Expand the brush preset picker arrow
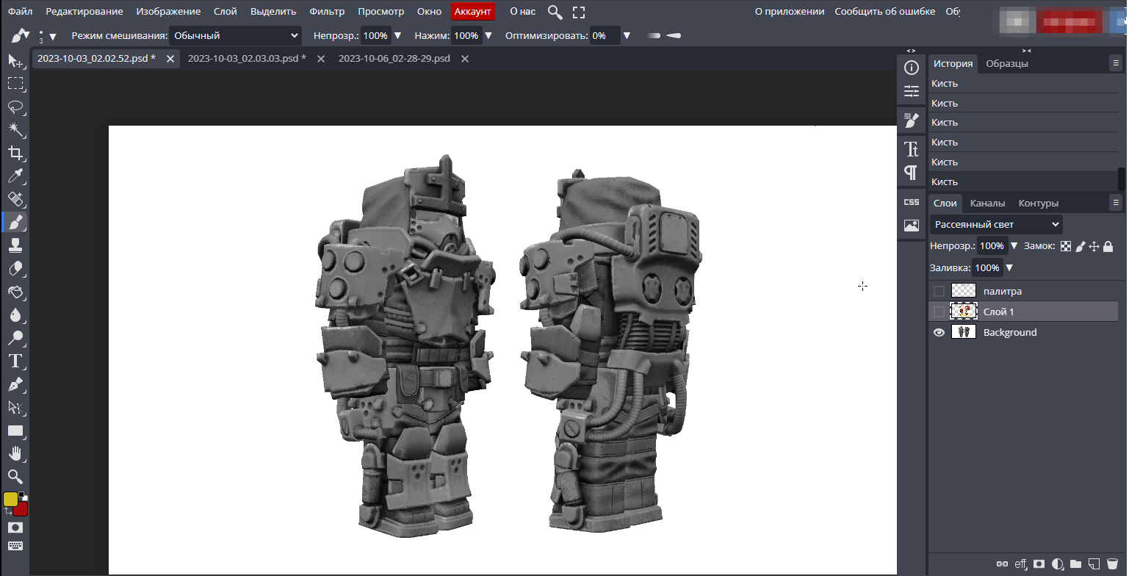The height and width of the screenshot is (576, 1129). pyautogui.click(x=53, y=37)
